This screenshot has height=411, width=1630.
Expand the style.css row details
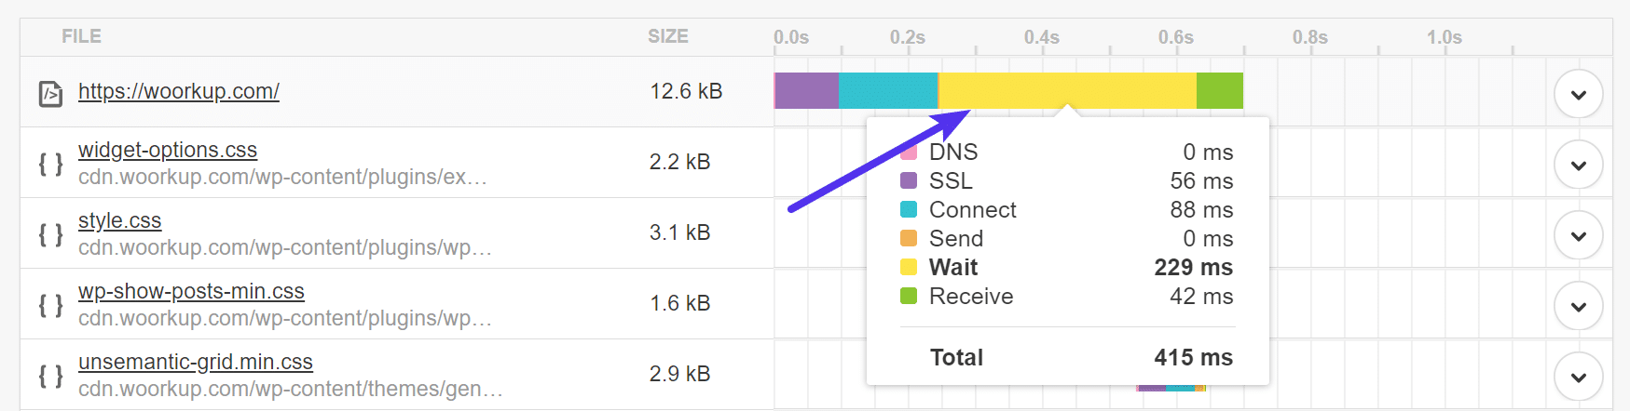point(1578,235)
